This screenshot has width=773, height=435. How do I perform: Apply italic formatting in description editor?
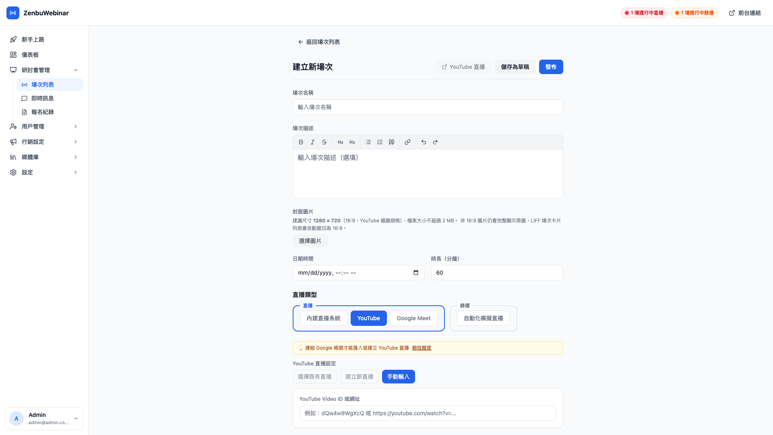[312, 142]
